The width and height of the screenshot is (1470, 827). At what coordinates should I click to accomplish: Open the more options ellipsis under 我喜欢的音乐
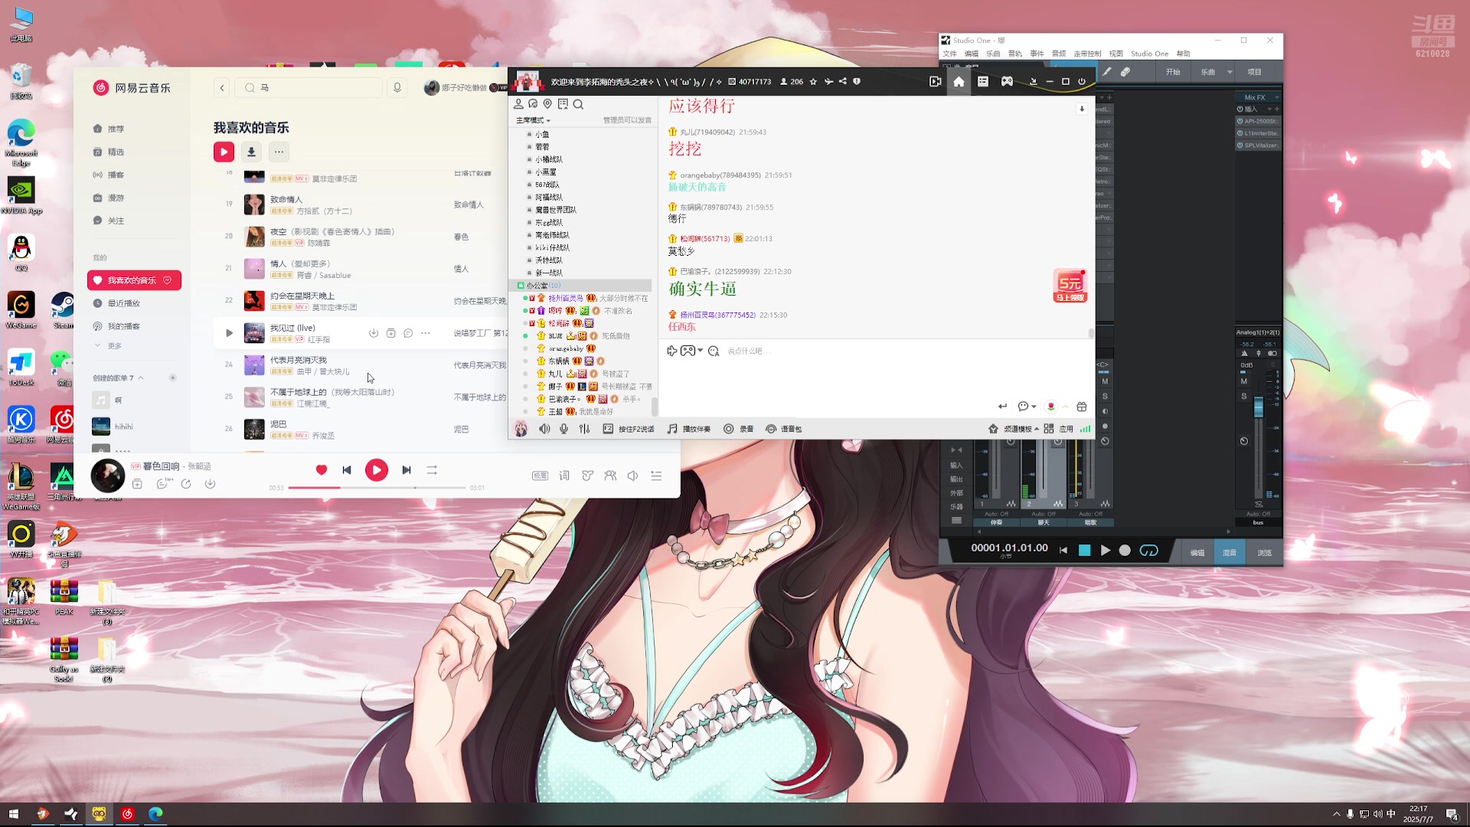pyautogui.click(x=279, y=152)
